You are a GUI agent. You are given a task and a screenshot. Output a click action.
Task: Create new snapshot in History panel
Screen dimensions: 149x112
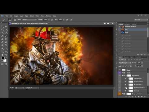pyautogui.click(x=142, y=55)
